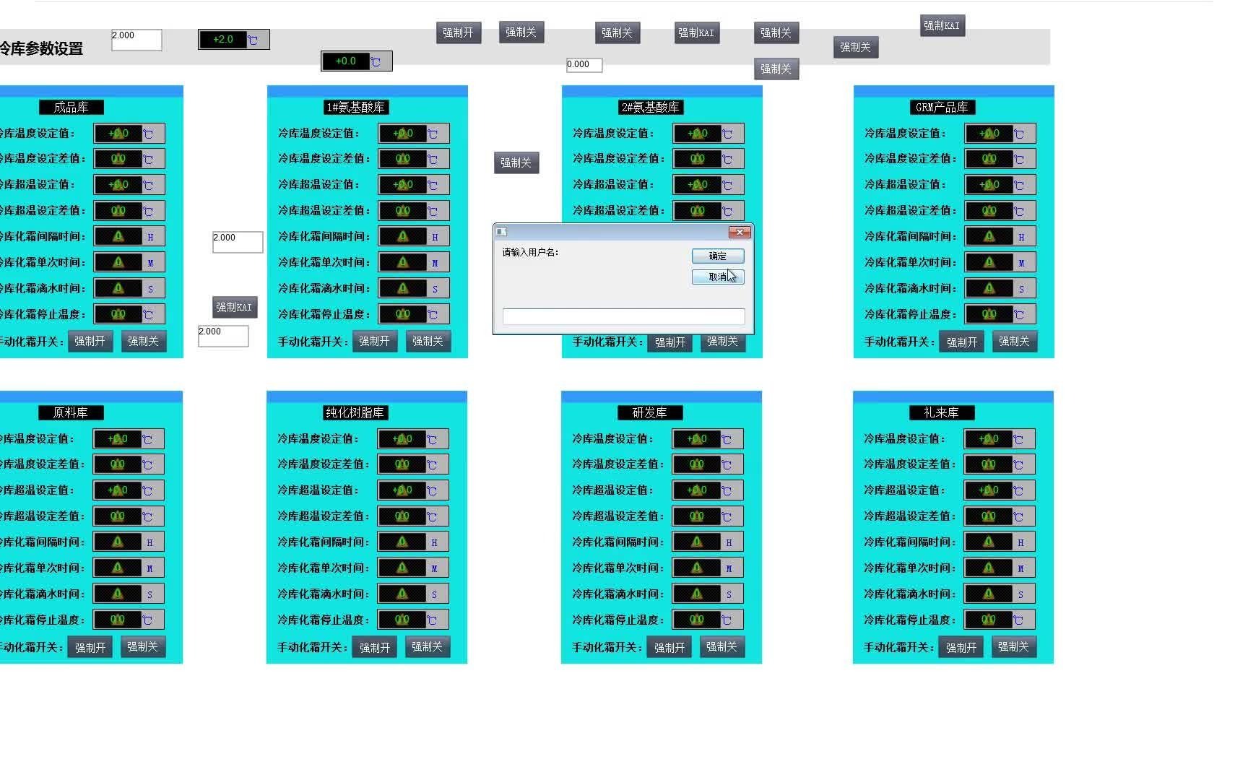Open 成品库 冷库化霜单次时间 warning field
This screenshot has width=1248, height=780.
point(129,262)
